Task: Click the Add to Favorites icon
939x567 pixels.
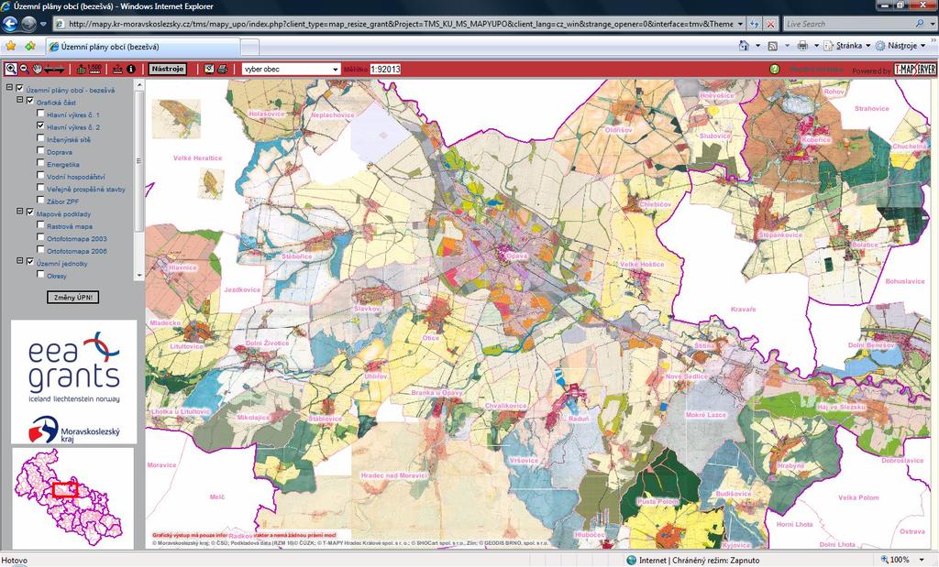Action: pyautogui.click(x=30, y=46)
